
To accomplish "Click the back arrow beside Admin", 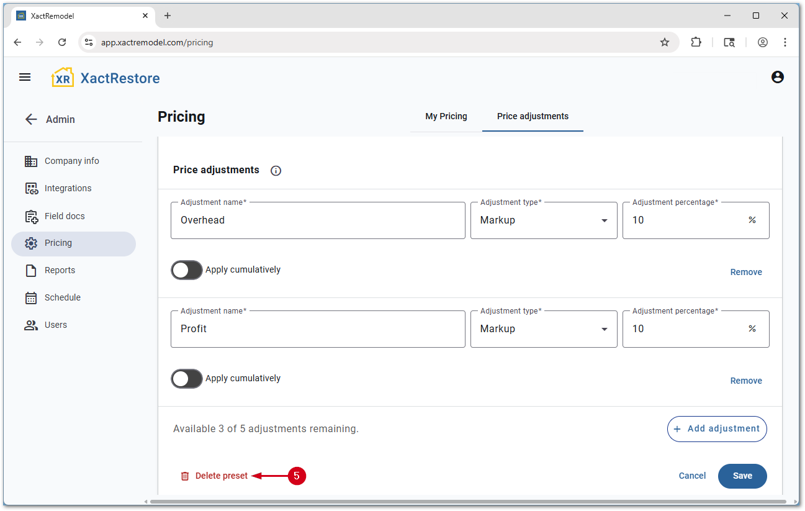I will (x=31, y=119).
